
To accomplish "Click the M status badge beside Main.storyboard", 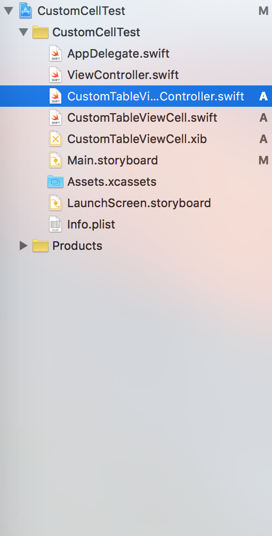I will point(263,160).
